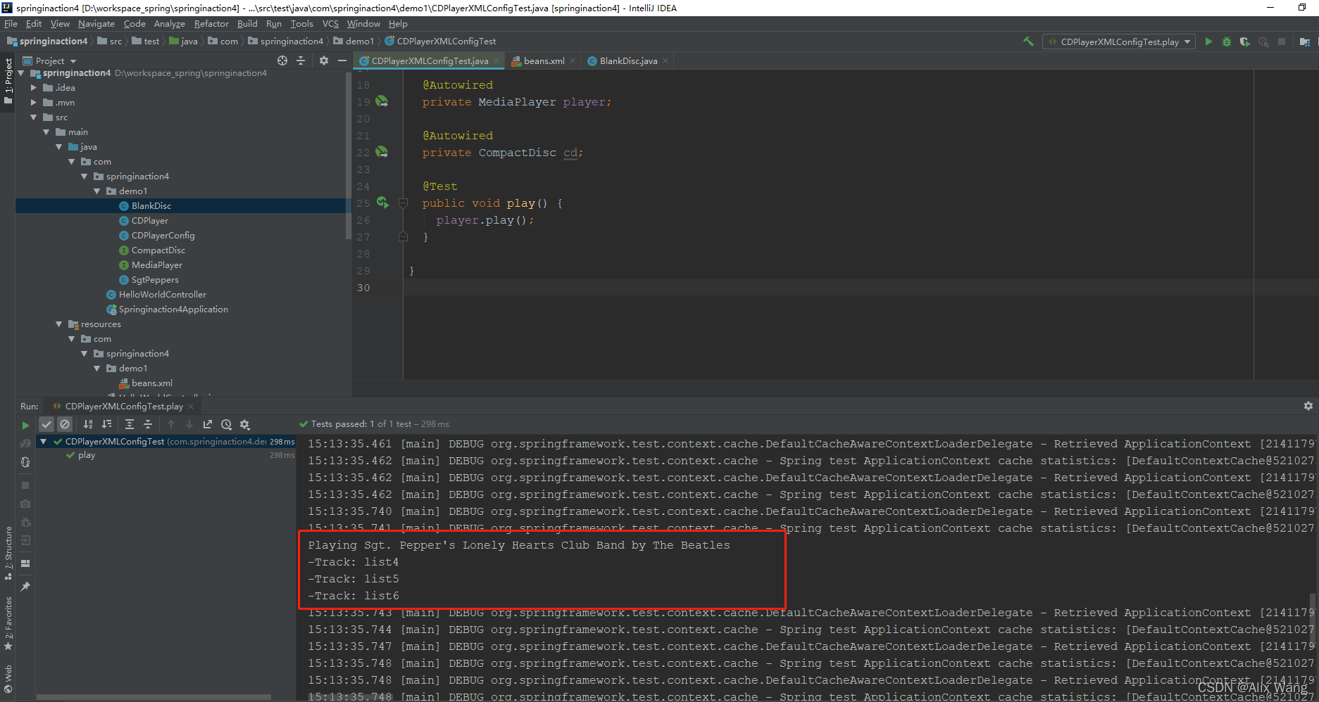Open the Web tool window button
This screenshot has width=1319, height=702.
[8, 678]
